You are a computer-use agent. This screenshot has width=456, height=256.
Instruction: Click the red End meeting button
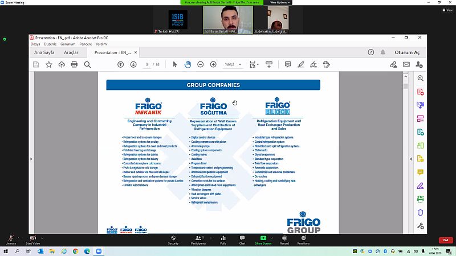point(446,240)
